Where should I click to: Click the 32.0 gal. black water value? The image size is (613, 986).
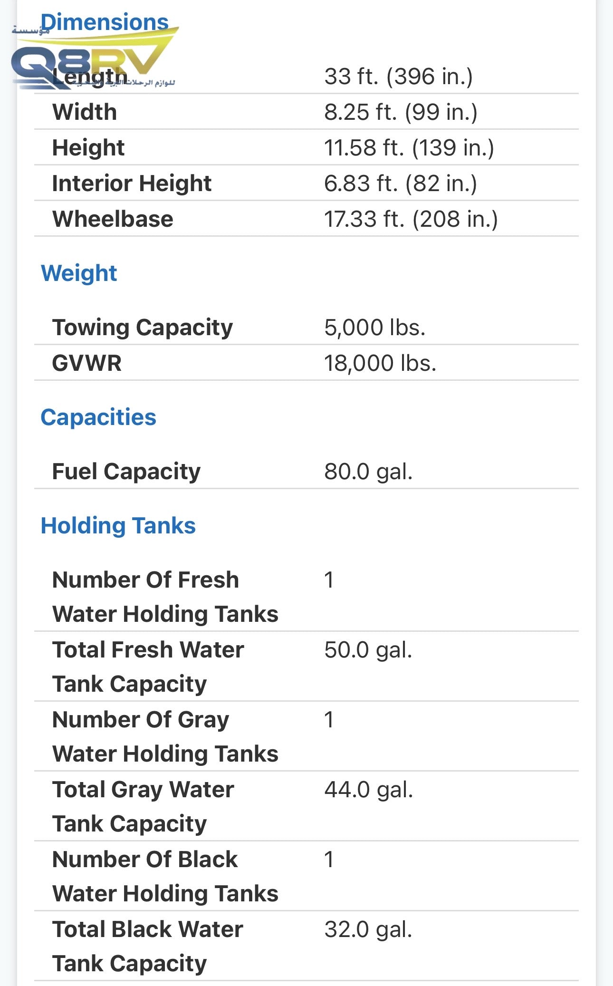click(x=368, y=929)
